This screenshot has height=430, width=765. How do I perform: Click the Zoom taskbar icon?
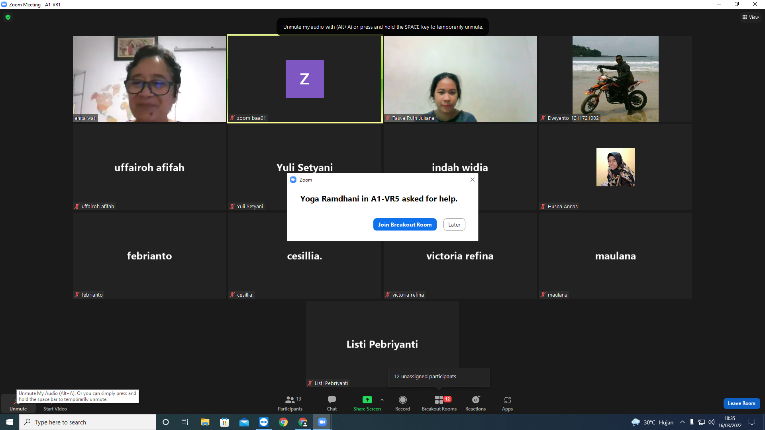click(322, 422)
